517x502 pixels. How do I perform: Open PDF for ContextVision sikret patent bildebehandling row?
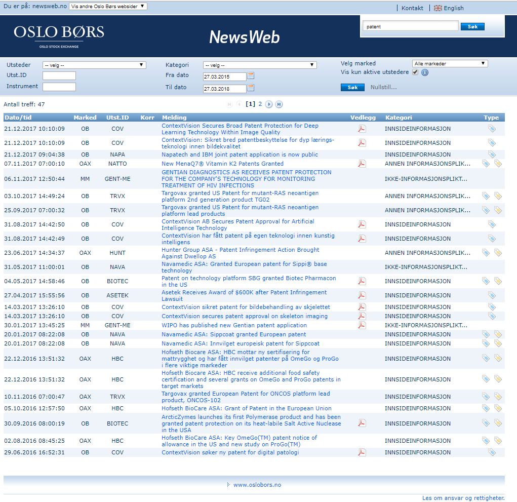362,307
